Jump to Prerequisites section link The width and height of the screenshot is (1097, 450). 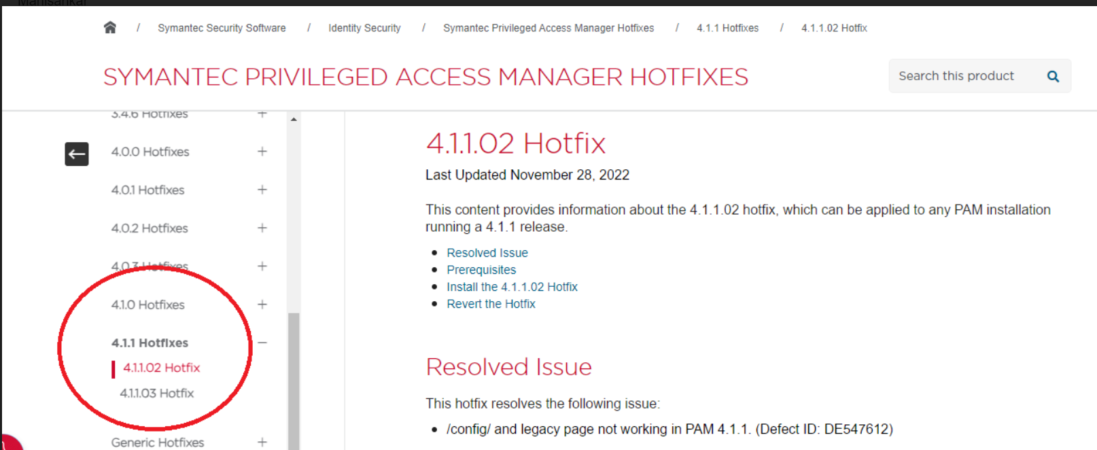point(481,270)
